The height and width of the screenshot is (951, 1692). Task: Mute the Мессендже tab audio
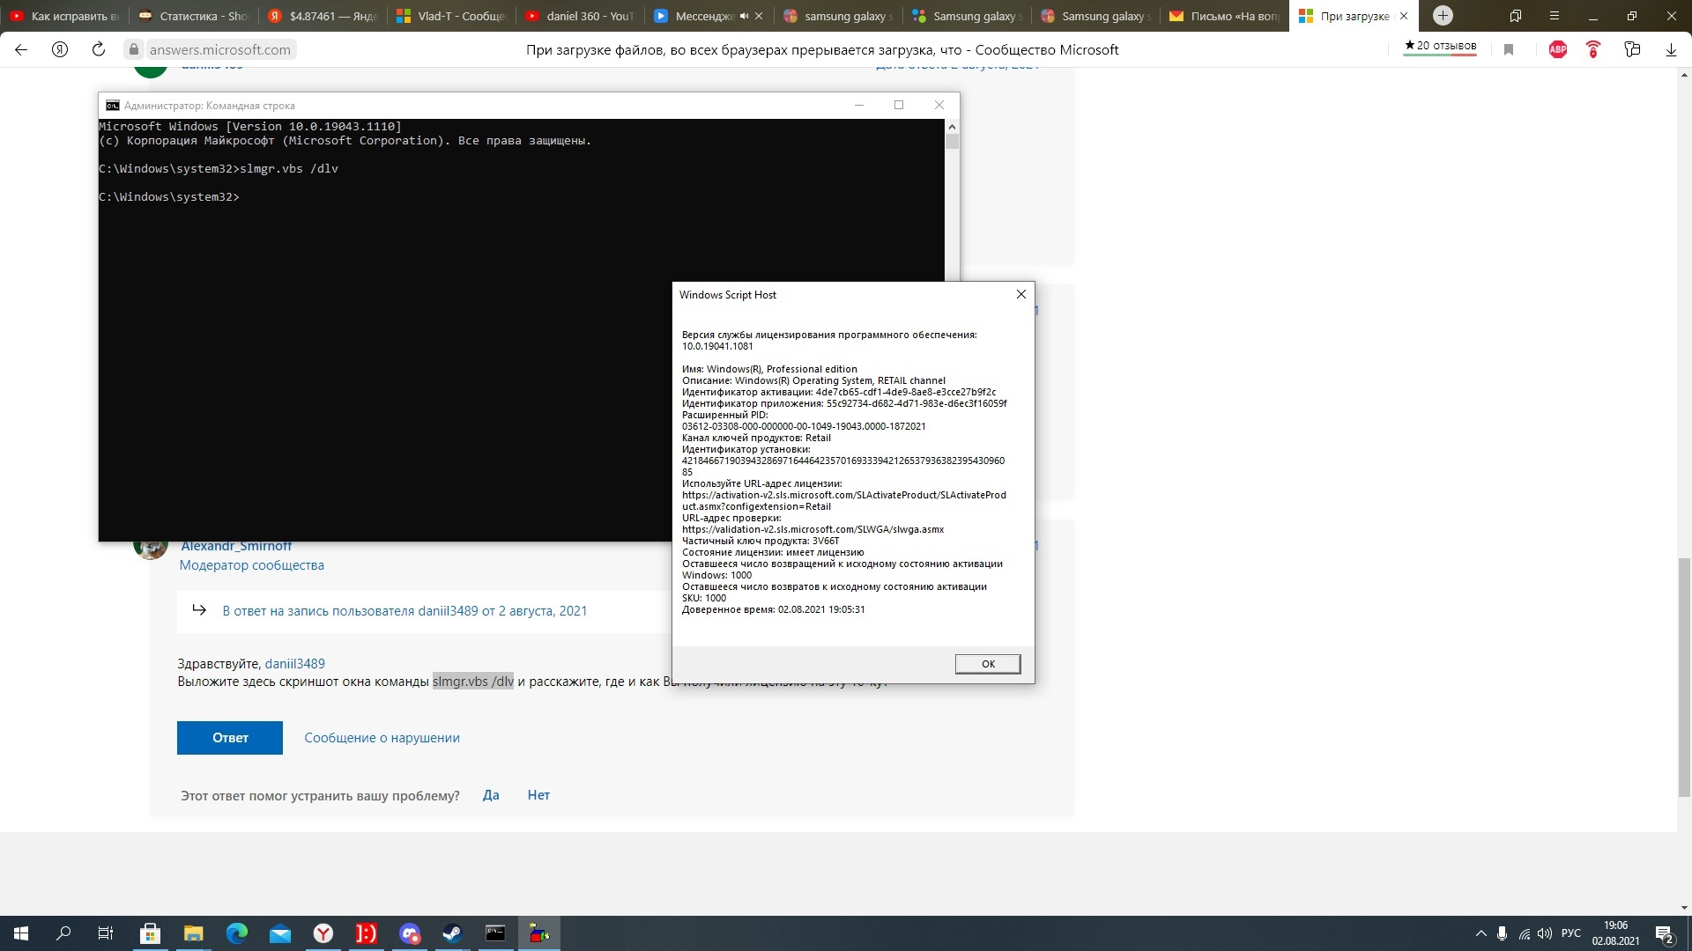pos(745,16)
